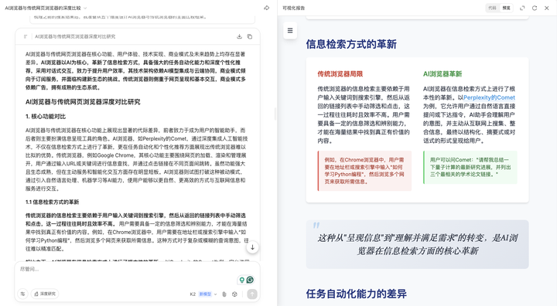The image size is (557, 306).
Task: Close the visual report panel
Action: point(547,8)
